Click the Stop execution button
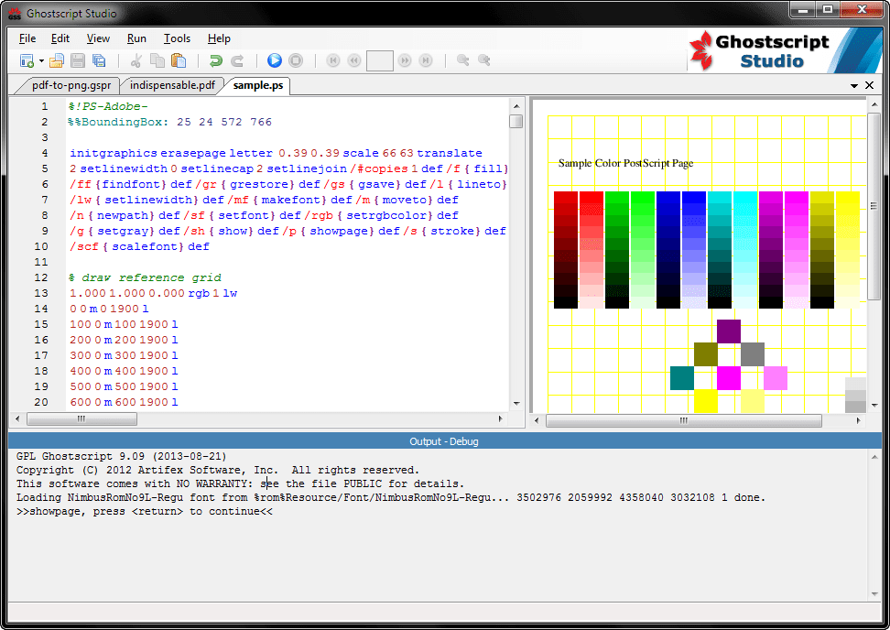The image size is (890, 630). pyautogui.click(x=296, y=60)
